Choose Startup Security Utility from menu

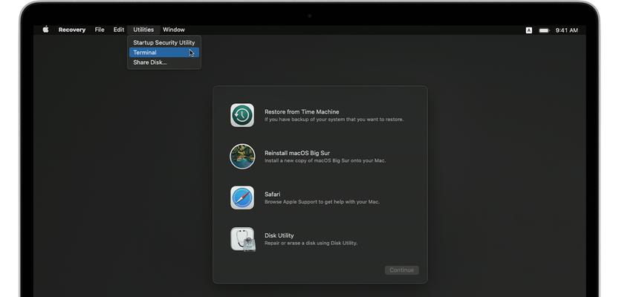[x=163, y=42]
